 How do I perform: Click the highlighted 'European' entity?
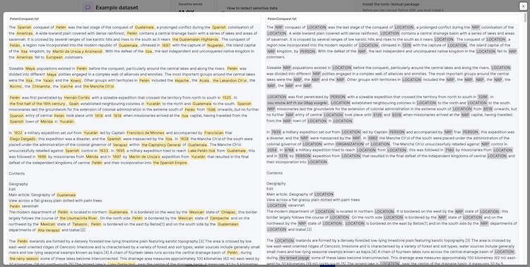[54, 57]
